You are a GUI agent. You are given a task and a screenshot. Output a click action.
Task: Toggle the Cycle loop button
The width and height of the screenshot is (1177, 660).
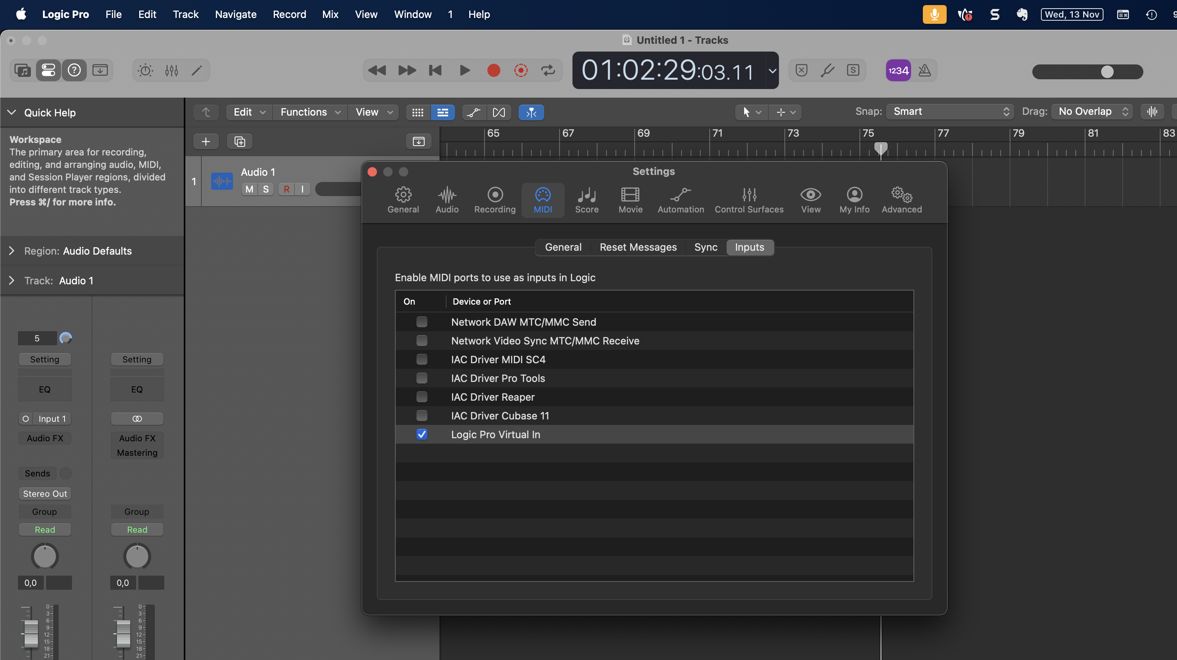coord(548,70)
